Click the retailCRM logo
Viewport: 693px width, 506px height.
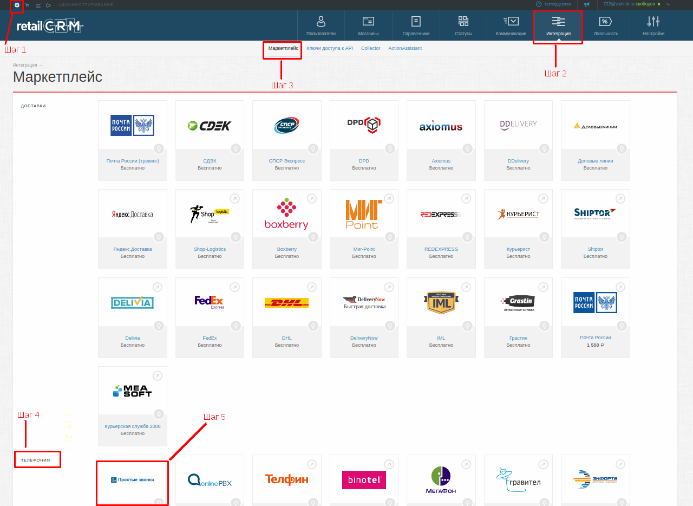coord(50,25)
